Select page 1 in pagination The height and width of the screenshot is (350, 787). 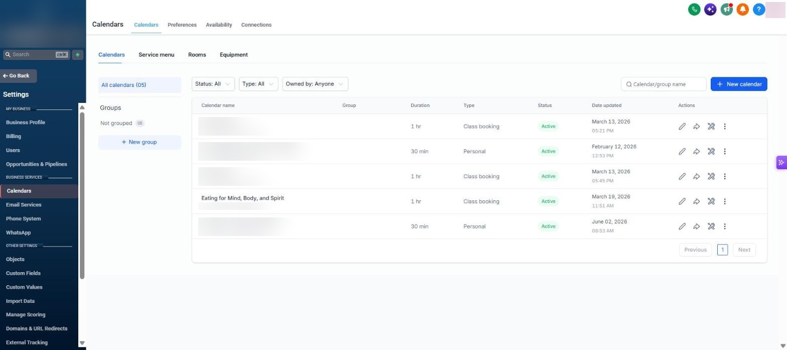tap(722, 250)
